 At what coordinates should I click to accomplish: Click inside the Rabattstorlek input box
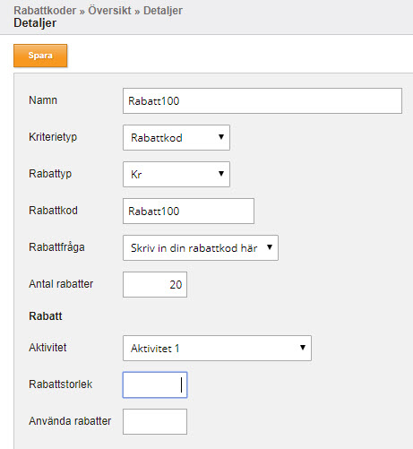(155, 384)
